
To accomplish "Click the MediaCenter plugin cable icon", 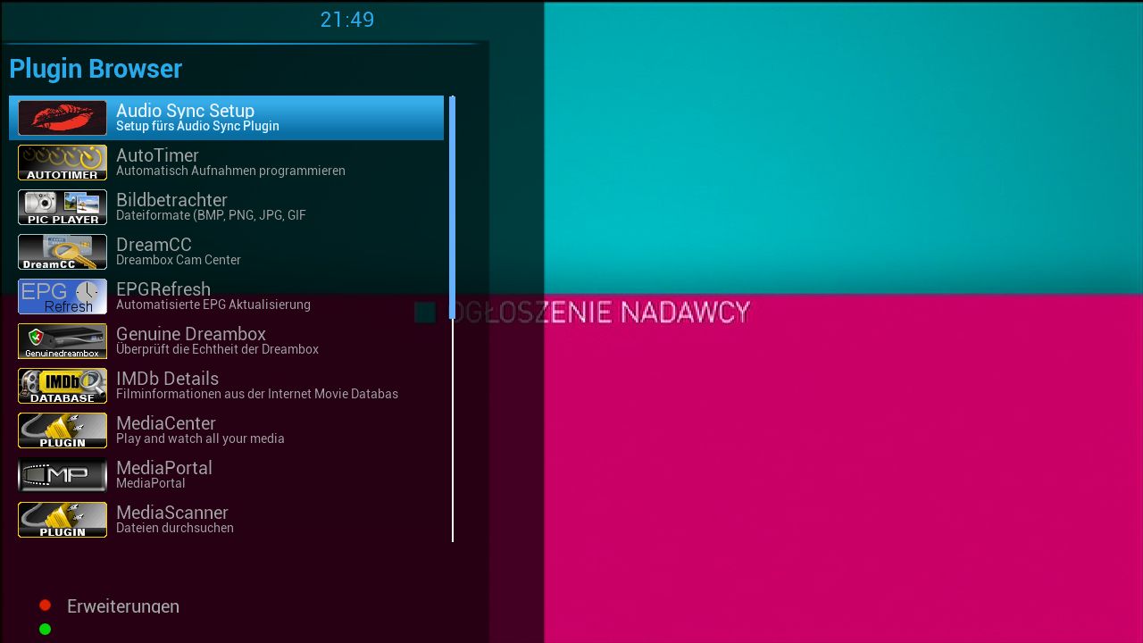I will (63, 430).
